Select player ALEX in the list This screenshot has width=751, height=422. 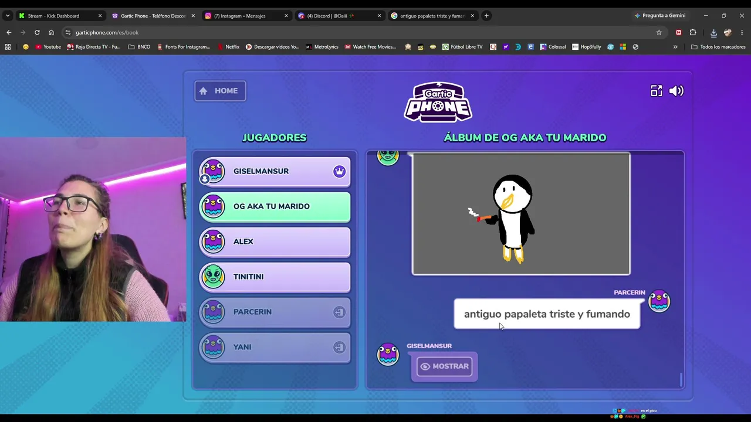pyautogui.click(x=275, y=241)
